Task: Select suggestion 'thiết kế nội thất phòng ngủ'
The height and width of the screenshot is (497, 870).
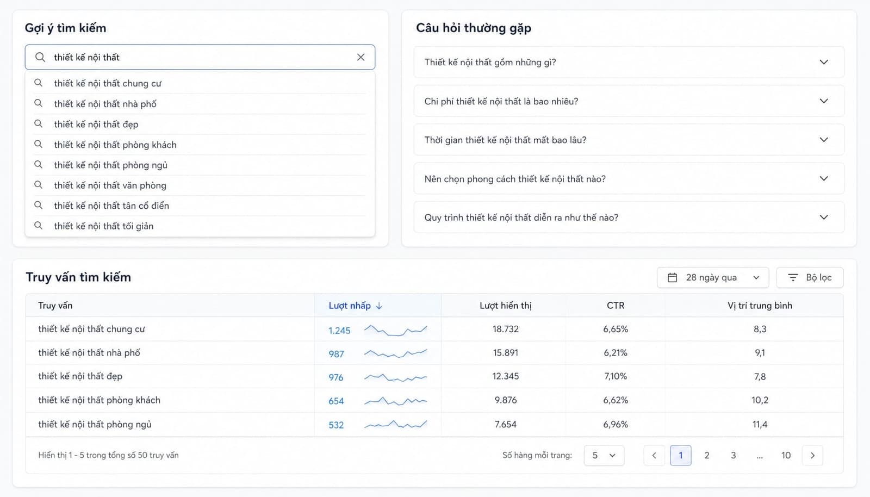Action: pyautogui.click(x=200, y=165)
